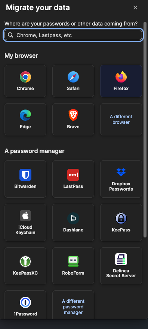Choose Safari as the data source
148x329 pixels.
tap(73, 81)
